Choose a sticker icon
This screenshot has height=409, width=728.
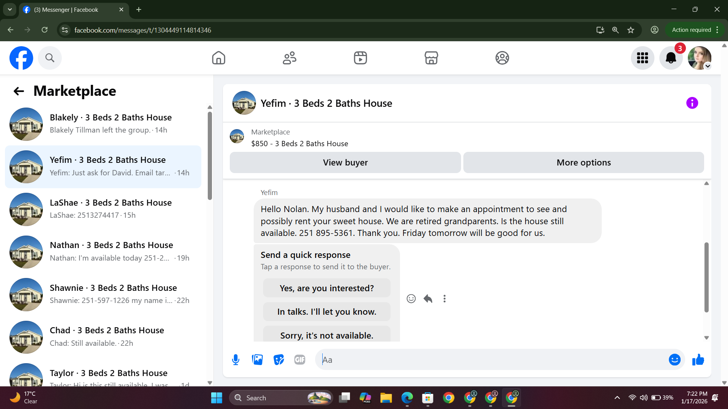[x=279, y=359]
